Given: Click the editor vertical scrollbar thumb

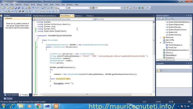Looking at the screenshot, I should [x=154, y=40].
